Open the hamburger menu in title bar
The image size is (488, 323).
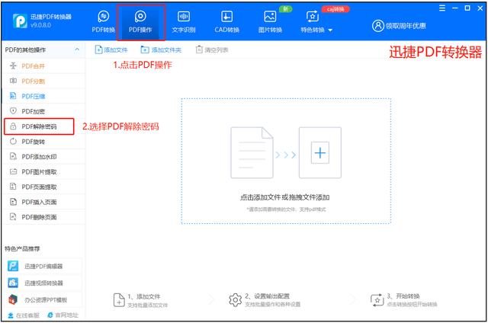tap(442, 8)
